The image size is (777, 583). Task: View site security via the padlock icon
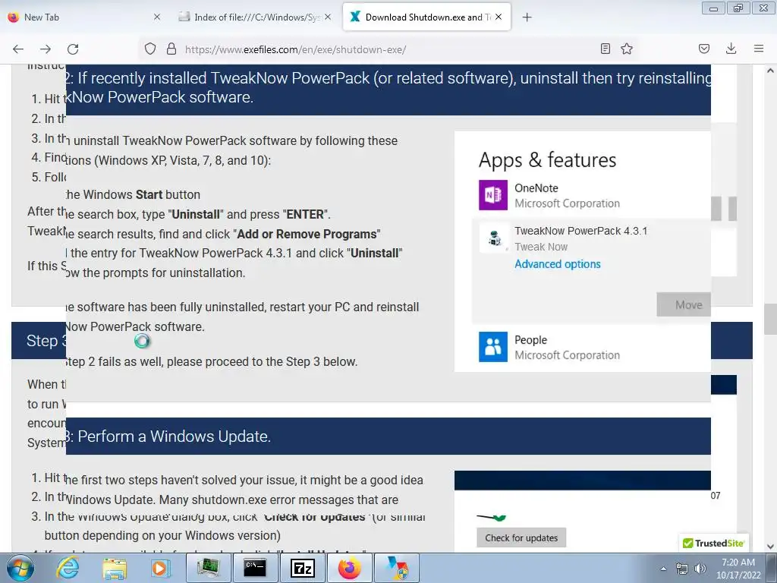(x=171, y=49)
